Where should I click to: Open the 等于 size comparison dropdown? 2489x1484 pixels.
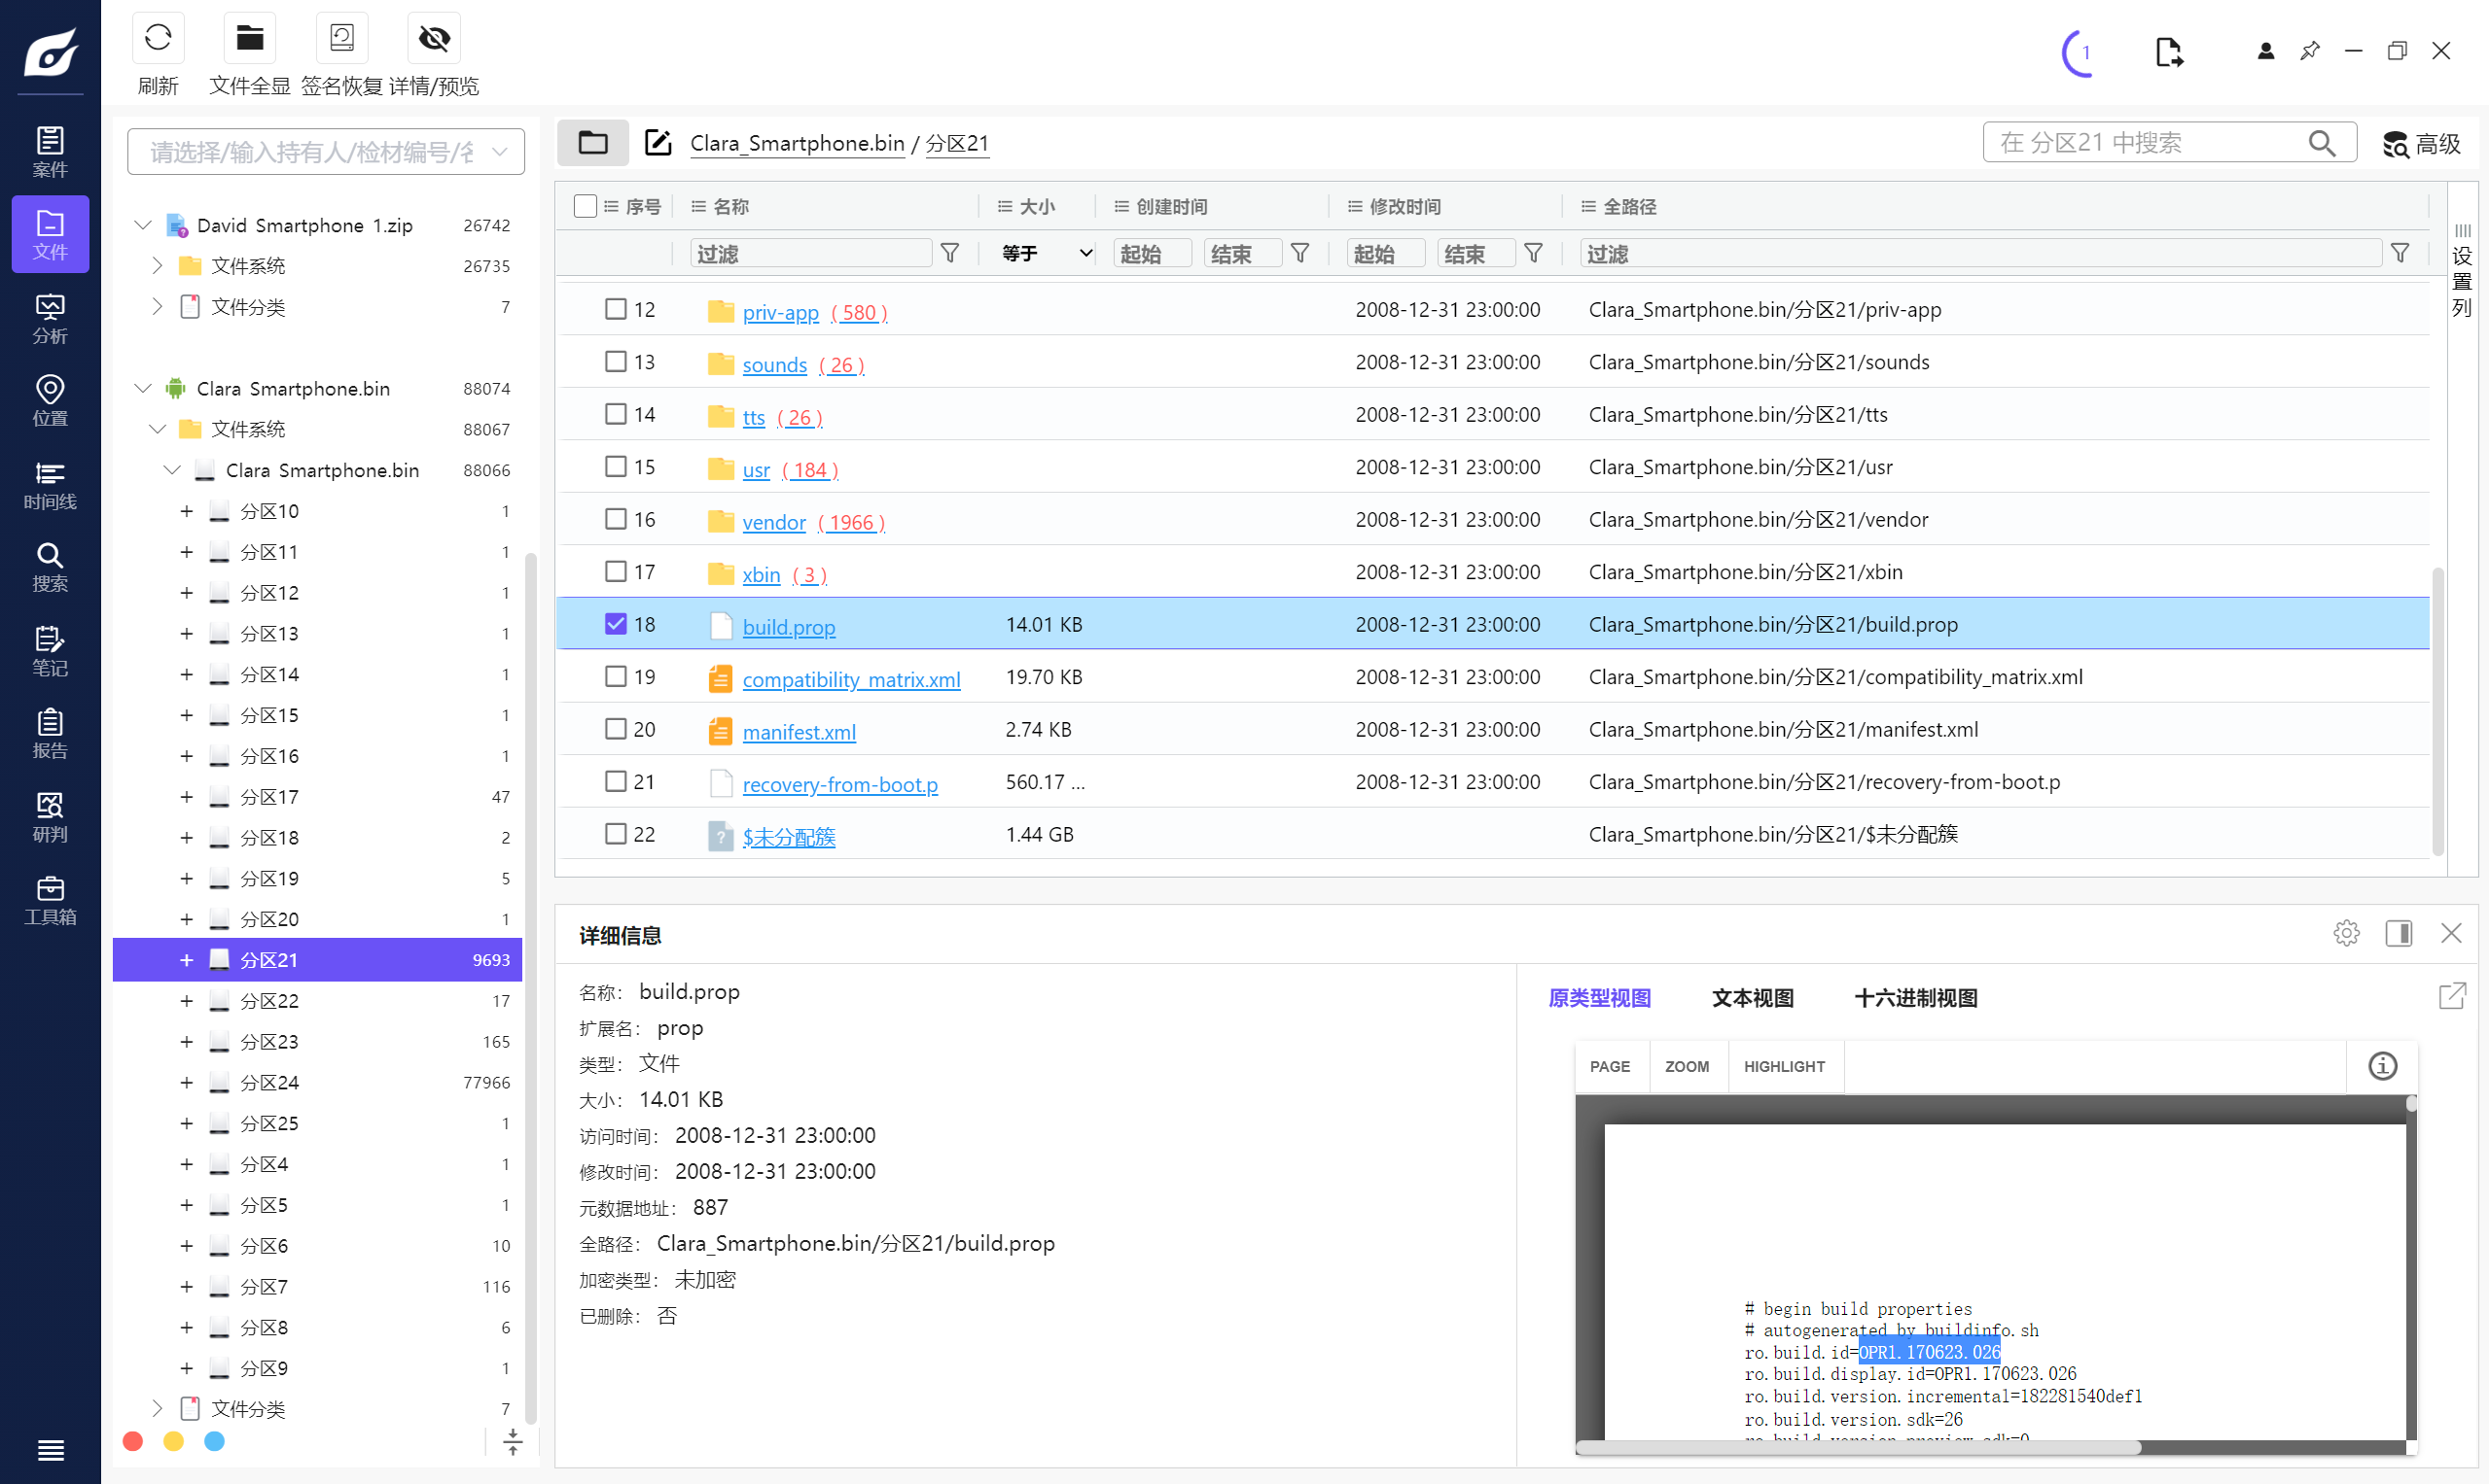tap(1045, 253)
